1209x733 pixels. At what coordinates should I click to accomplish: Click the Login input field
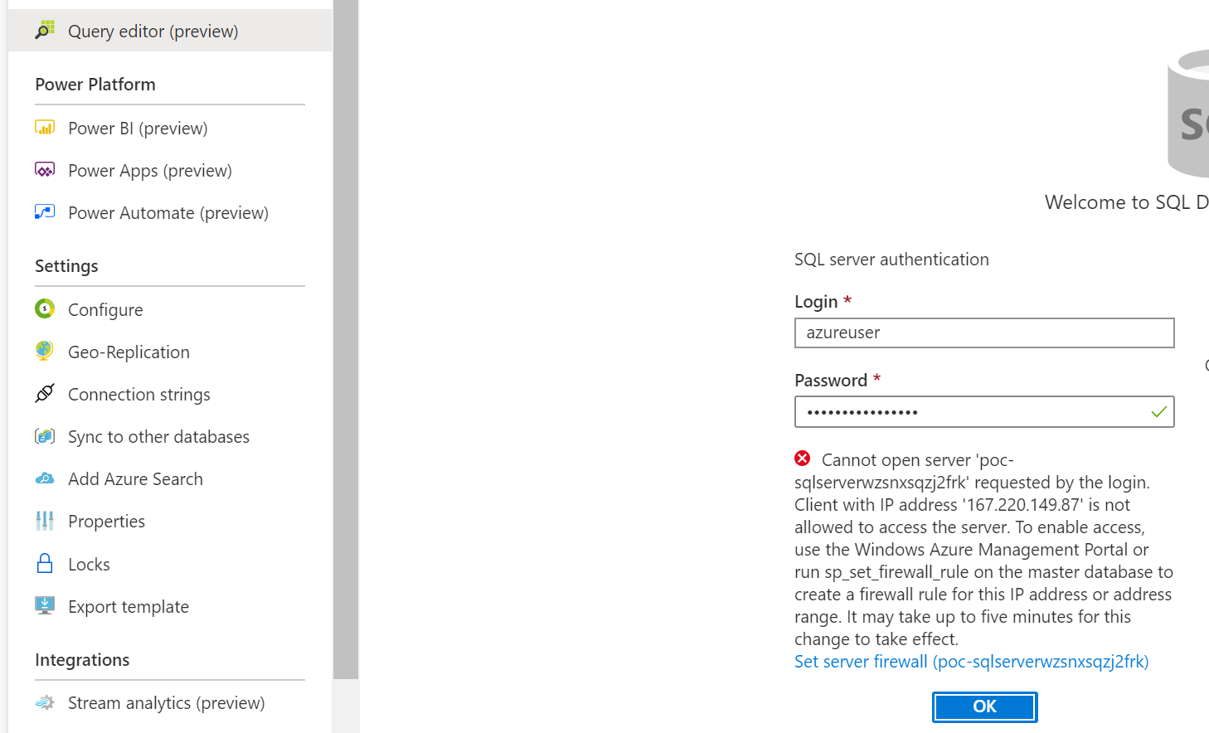(x=984, y=333)
